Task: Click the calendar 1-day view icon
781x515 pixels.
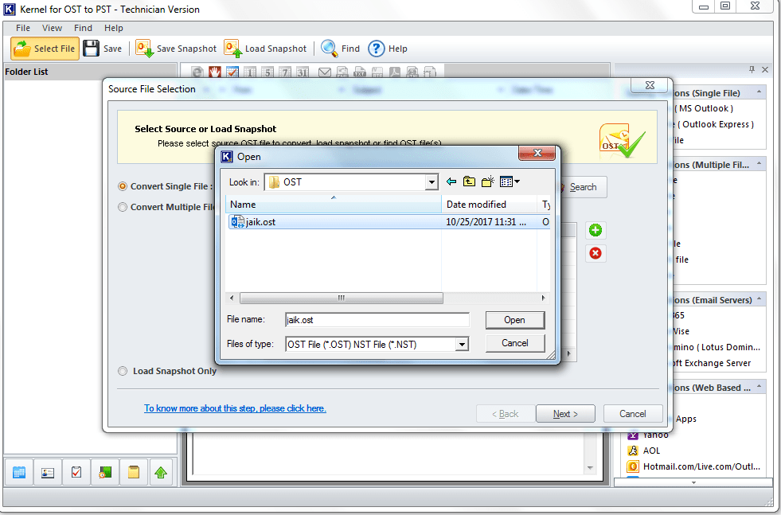Action: click(x=250, y=72)
